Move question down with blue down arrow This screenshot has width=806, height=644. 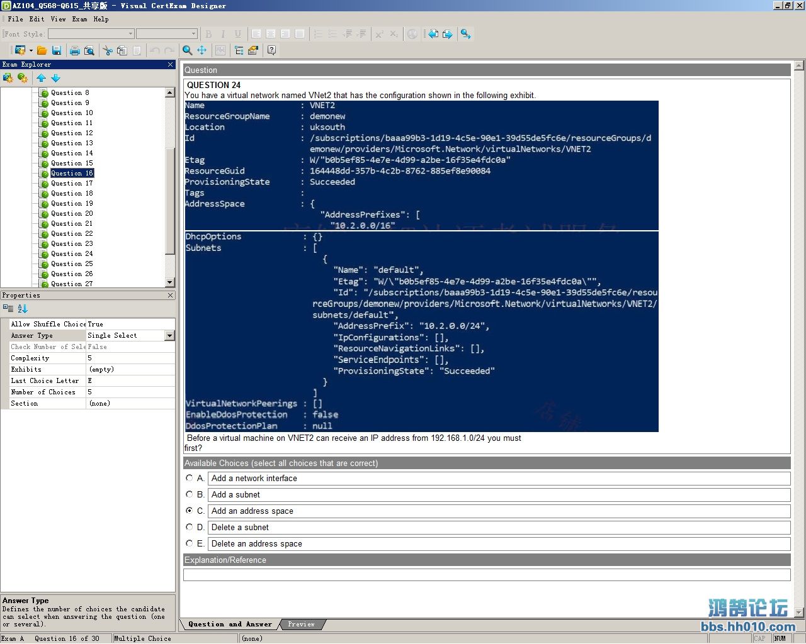pyautogui.click(x=55, y=78)
